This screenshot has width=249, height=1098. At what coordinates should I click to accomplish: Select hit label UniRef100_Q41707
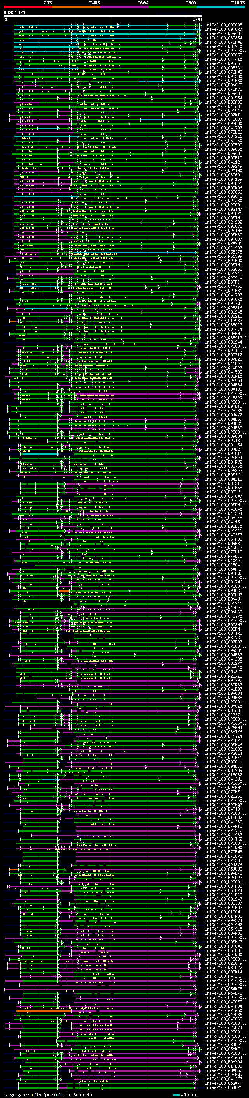click(223, 128)
